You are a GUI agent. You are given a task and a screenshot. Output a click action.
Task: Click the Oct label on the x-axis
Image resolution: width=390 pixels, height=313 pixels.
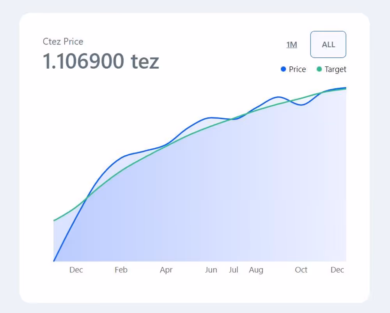pyautogui.click(x=301, y=270)
